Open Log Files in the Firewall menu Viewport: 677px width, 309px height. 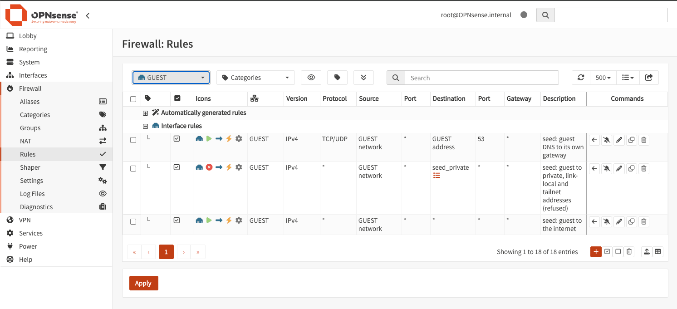(56, 194)
